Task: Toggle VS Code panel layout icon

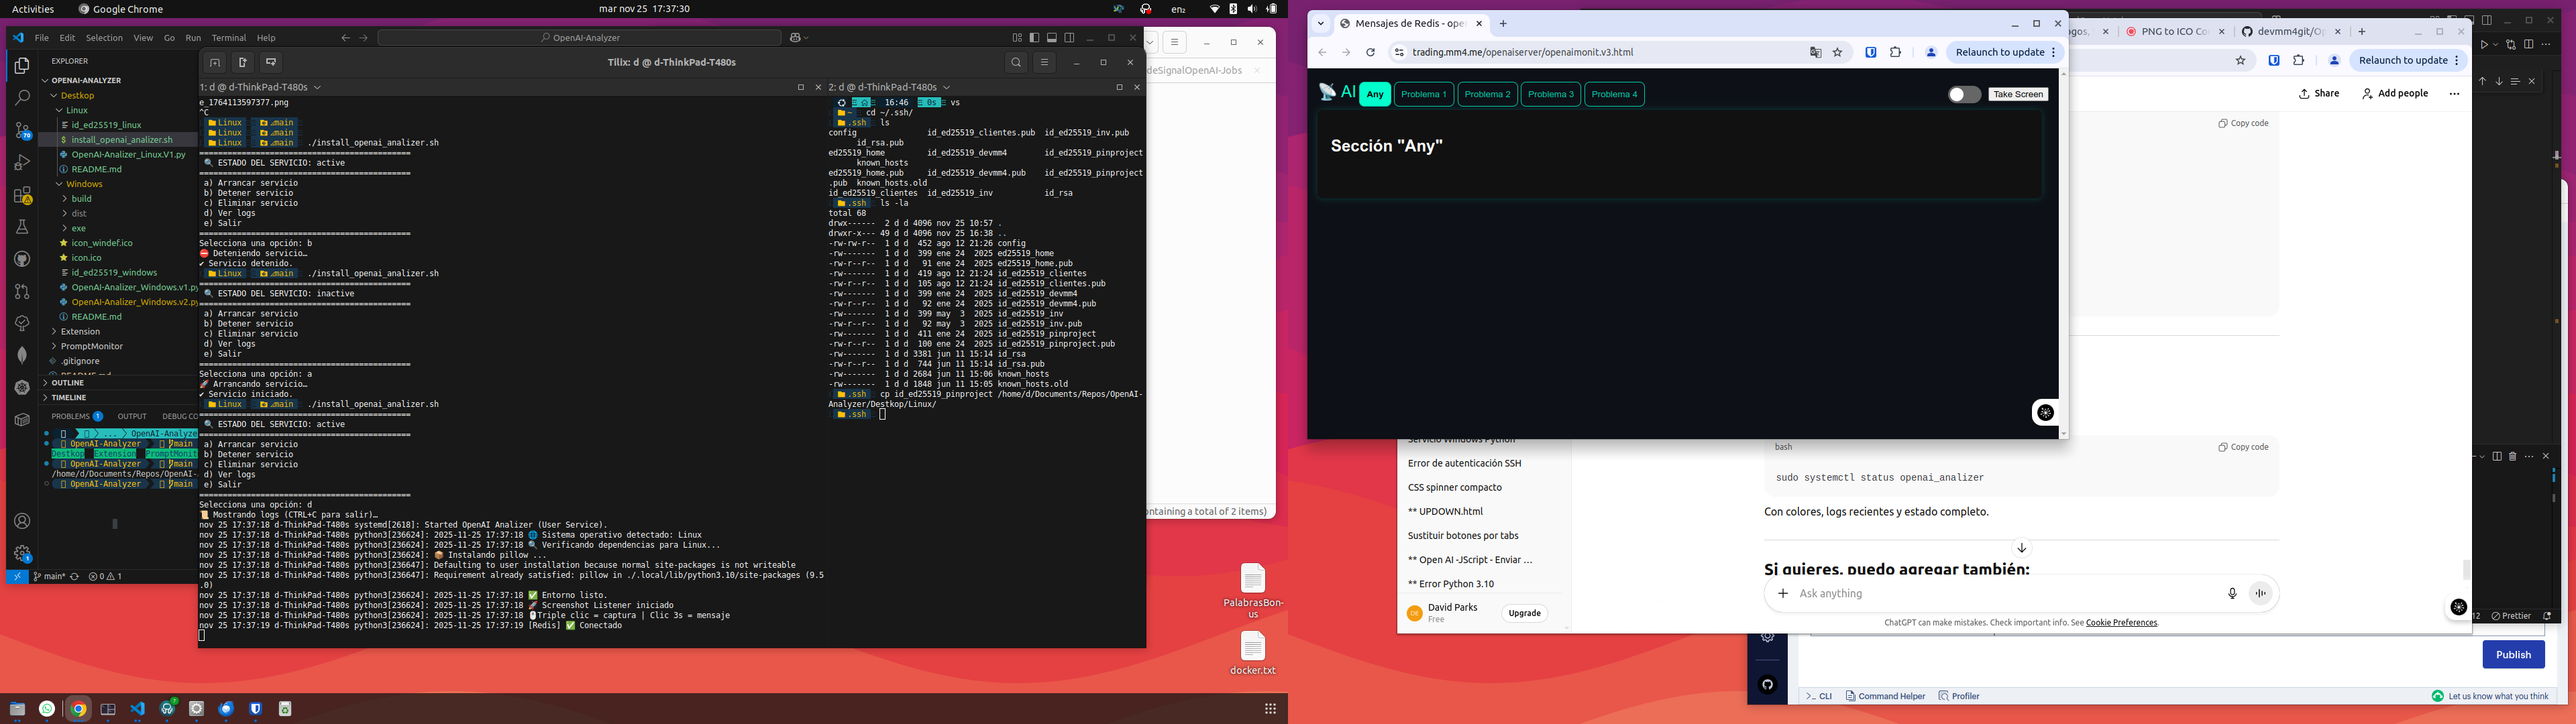Action: 1051,38
